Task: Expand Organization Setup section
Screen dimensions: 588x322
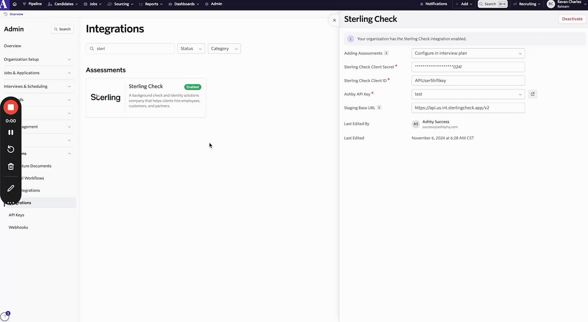Action: tap(38, 59)
